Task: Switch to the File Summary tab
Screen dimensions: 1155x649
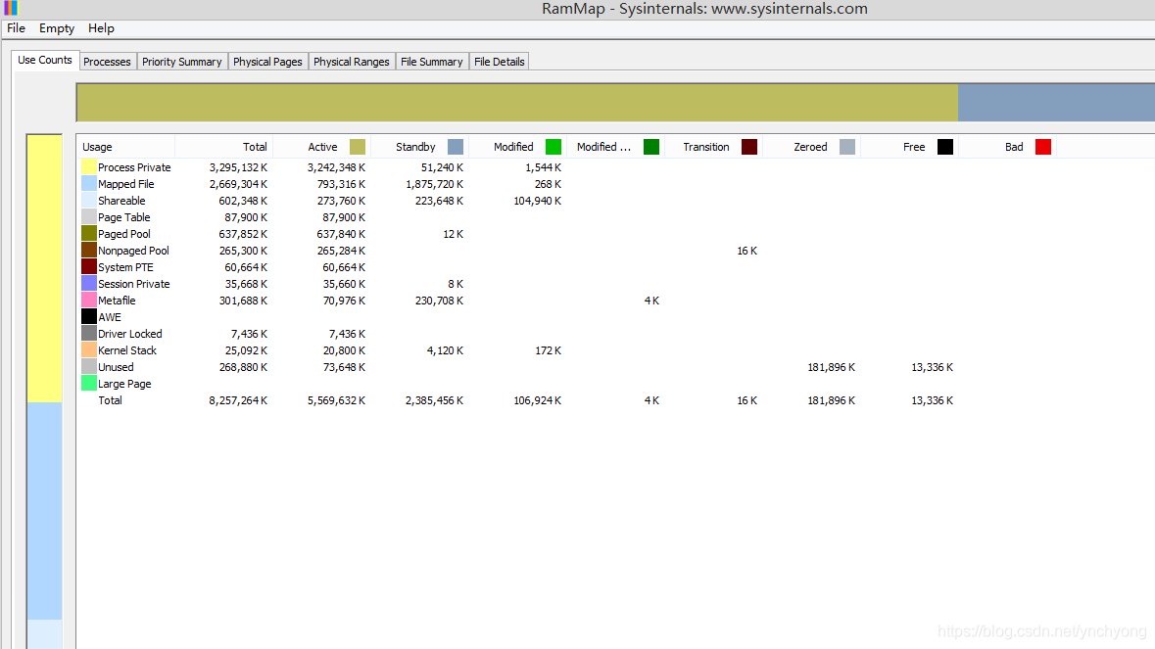Action: pos(432,62)
